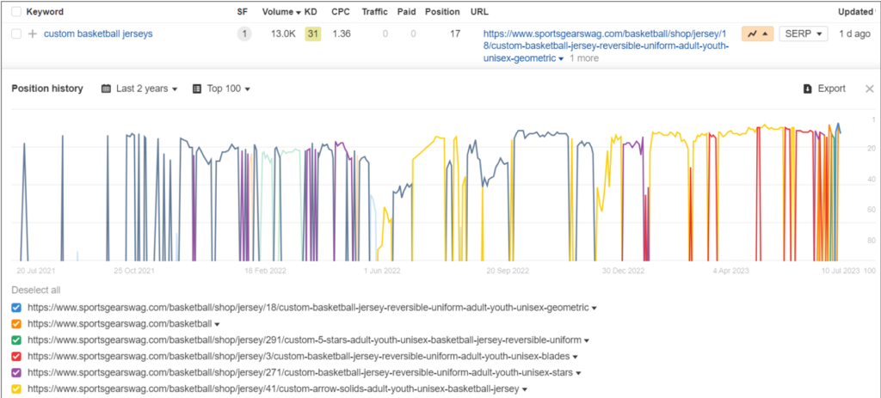Expand arrow after geometric URL in legend
Screen dimensions: 881x398
coord(595,309)
